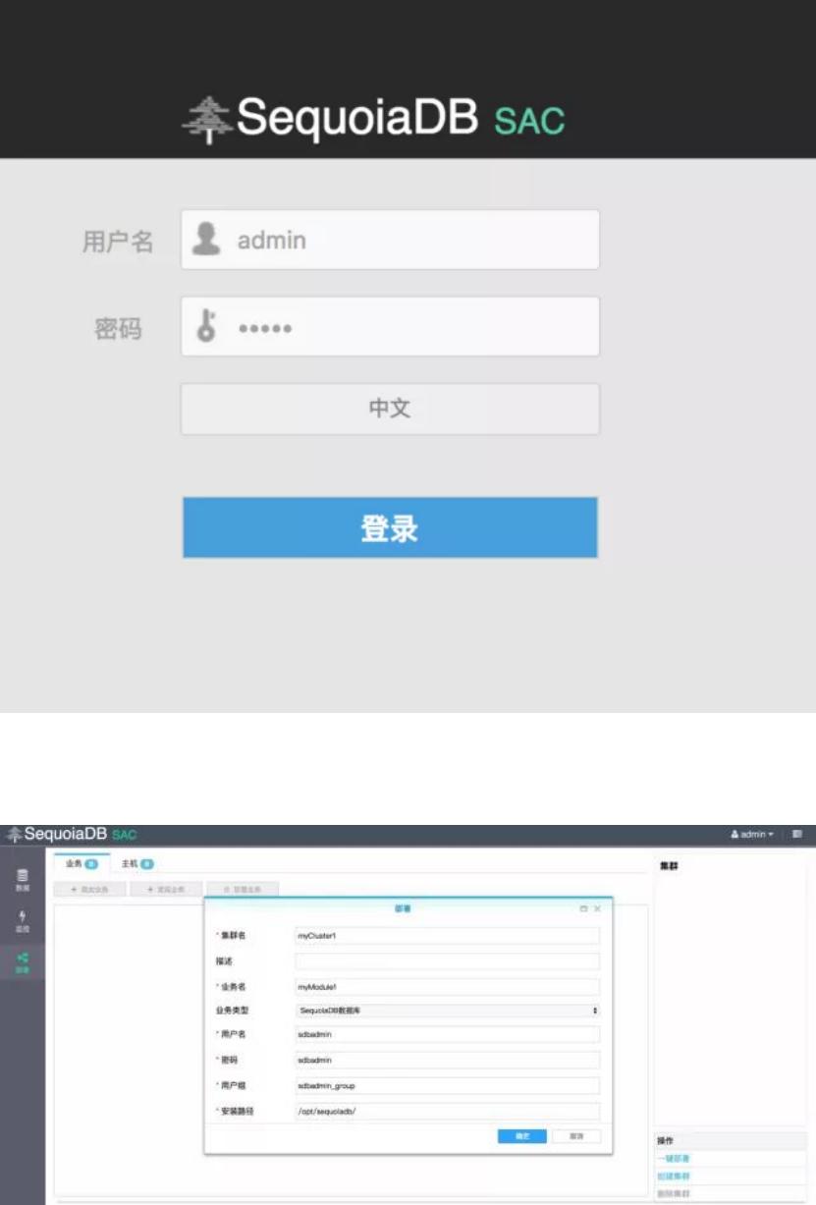Click the SequoiaDB tree logo on login page
The height and width of the screenshot is (1205, 816).
pyautogui.click(x=207, y=121)
